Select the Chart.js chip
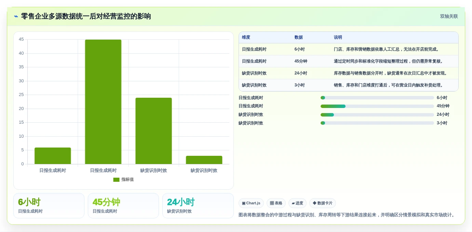472x232 pixels. (x=251, y=203)
